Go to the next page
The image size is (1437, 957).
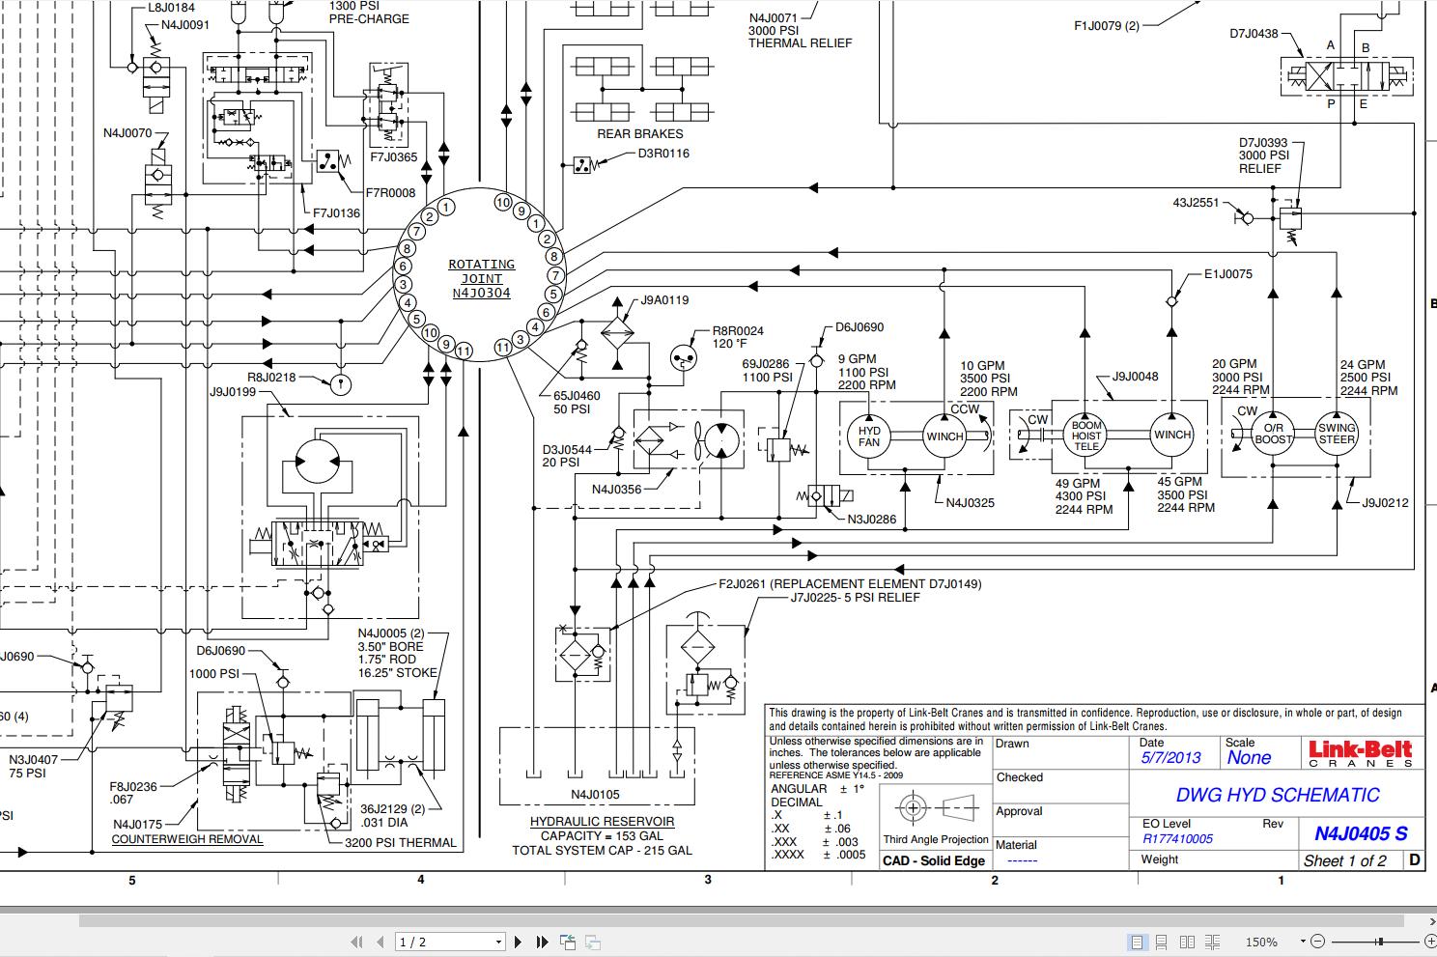519,942
